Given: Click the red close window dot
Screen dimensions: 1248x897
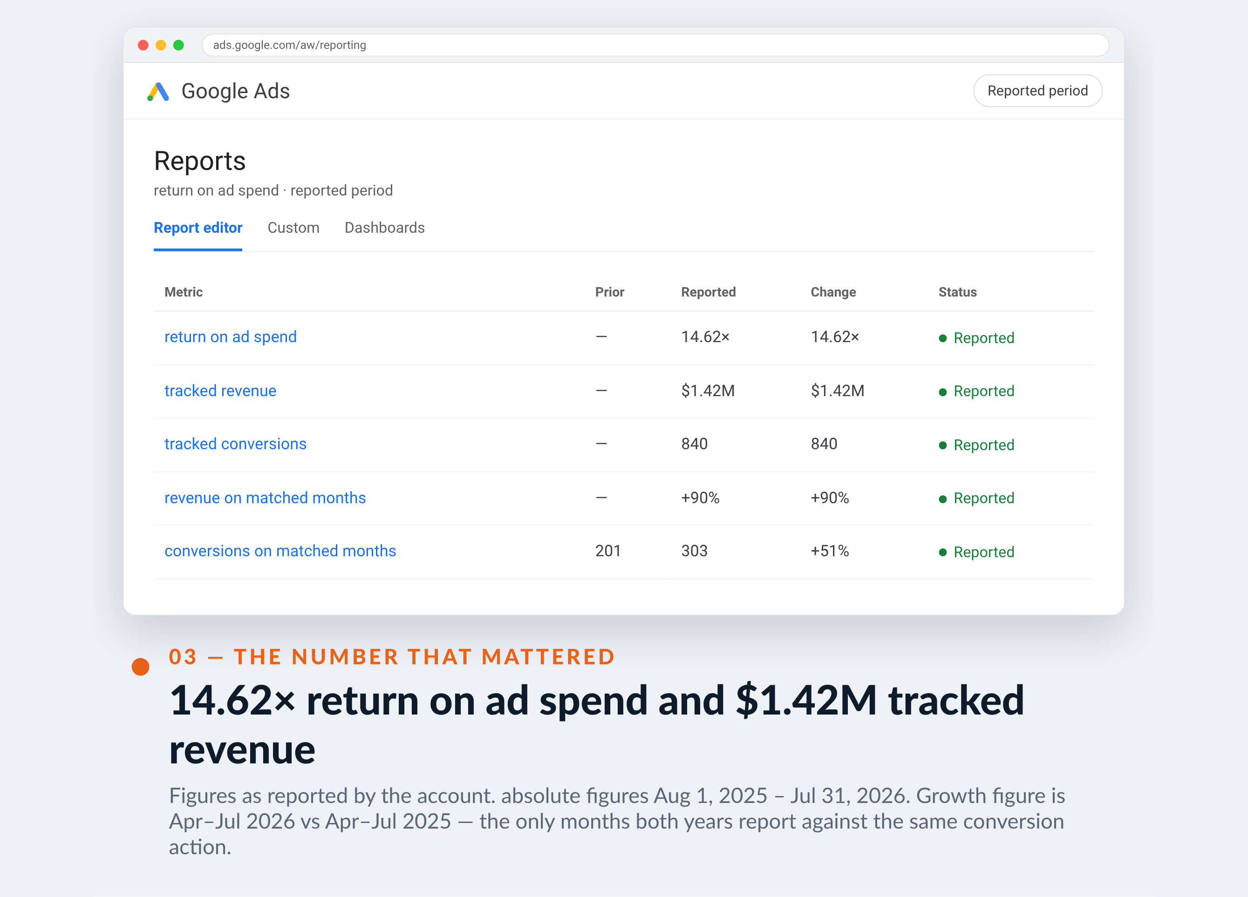Looking at the screenshot, I should 143,45.
